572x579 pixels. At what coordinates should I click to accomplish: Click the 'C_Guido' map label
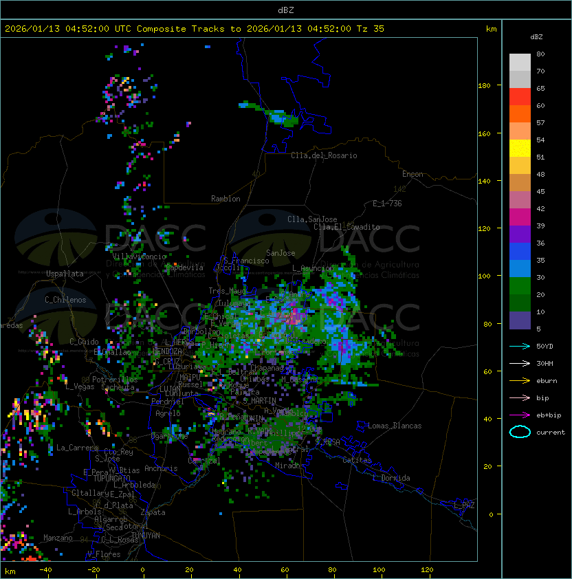point(84,342)
